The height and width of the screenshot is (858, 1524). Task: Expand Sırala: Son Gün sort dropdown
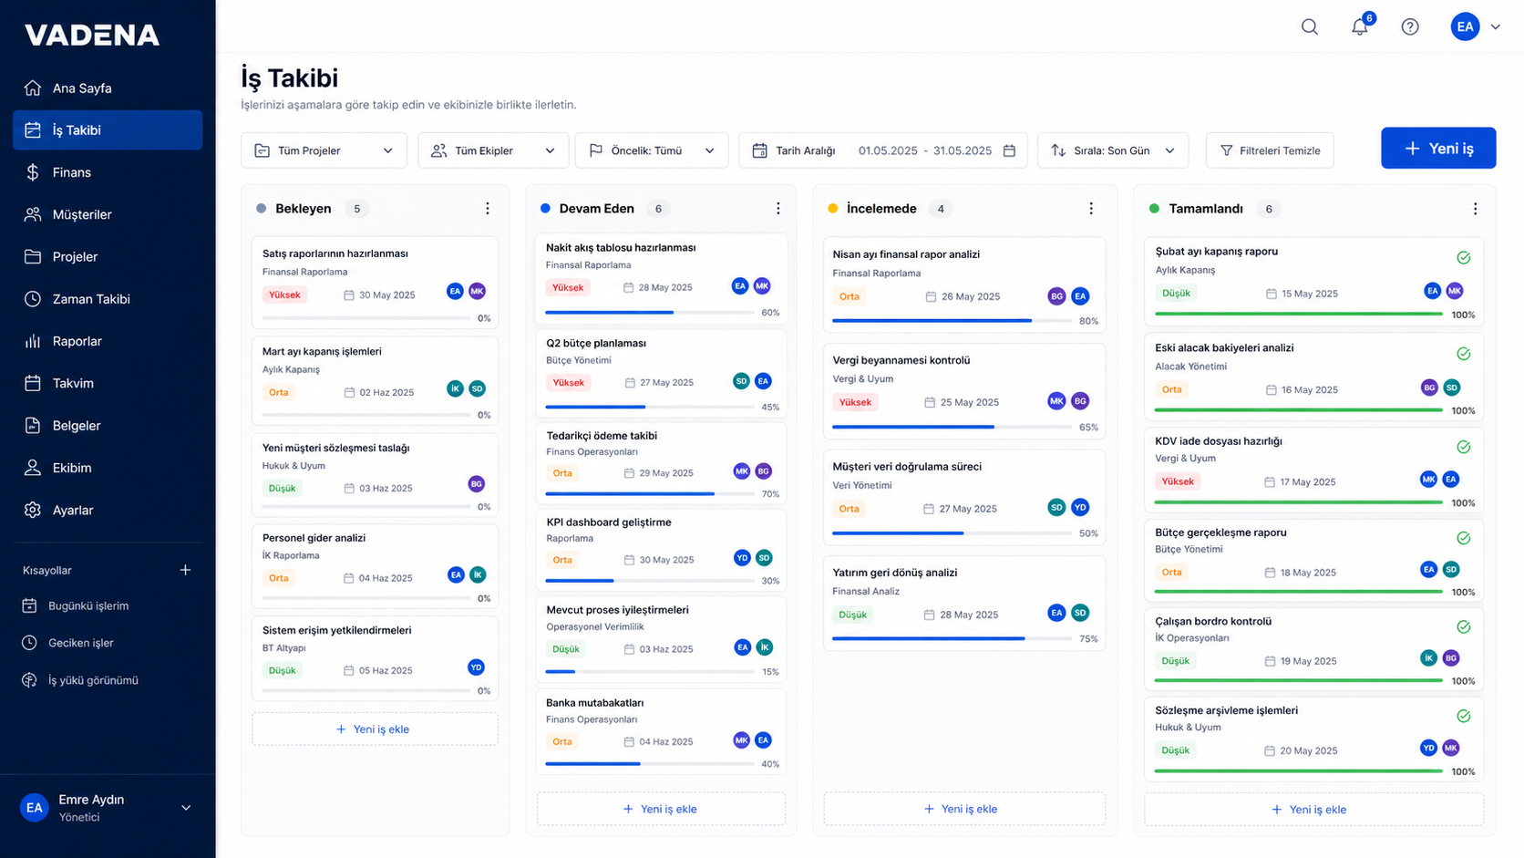tap(1113, 150)
